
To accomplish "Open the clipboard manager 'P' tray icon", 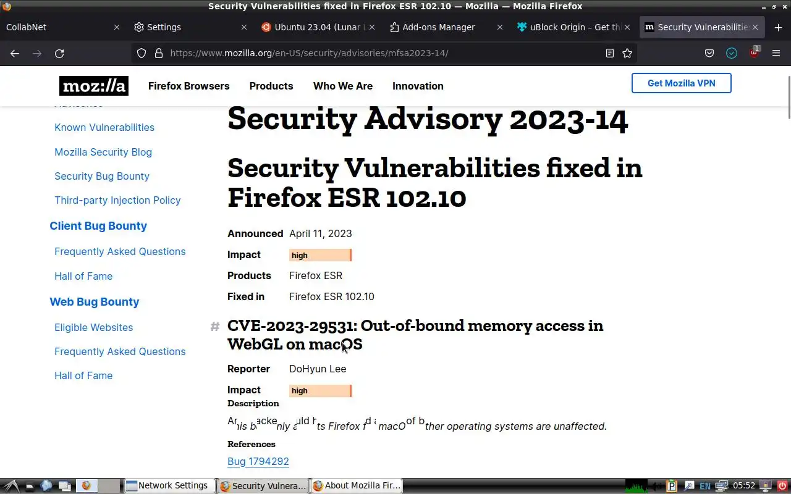I will click(672, 486).
